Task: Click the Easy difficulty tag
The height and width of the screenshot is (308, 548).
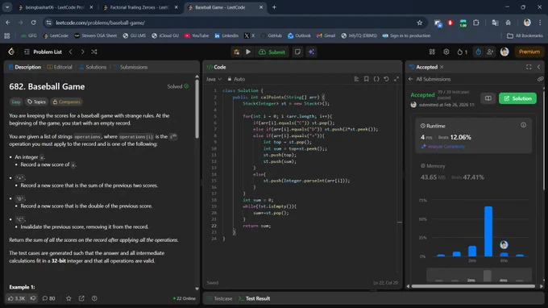Action: [x=16, y=102]
